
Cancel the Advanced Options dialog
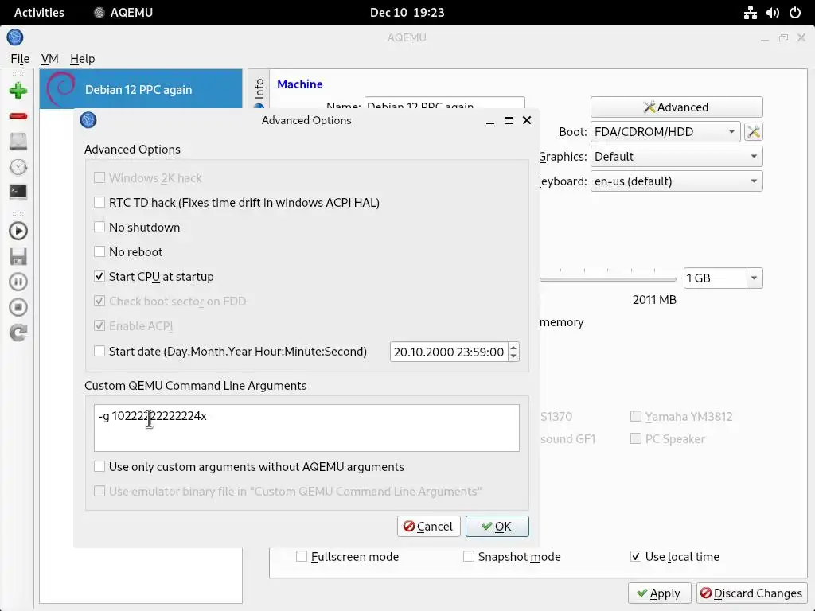[428, 527]
